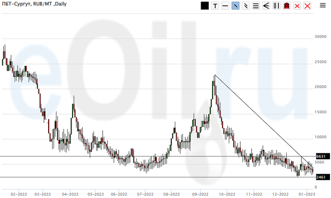The height and width of the screenshot is (198, 331).
Task: Select the red arcs drawing tool
Action: [286, 6]
